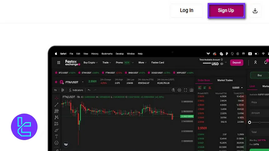Screen dimensions: 269x151
Task: Select the brush drawing tool
Action: (x=56, y=130)
